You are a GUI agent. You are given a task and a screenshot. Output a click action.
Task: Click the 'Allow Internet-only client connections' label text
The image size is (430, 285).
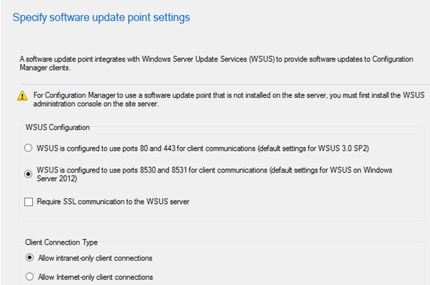[95, 277]
